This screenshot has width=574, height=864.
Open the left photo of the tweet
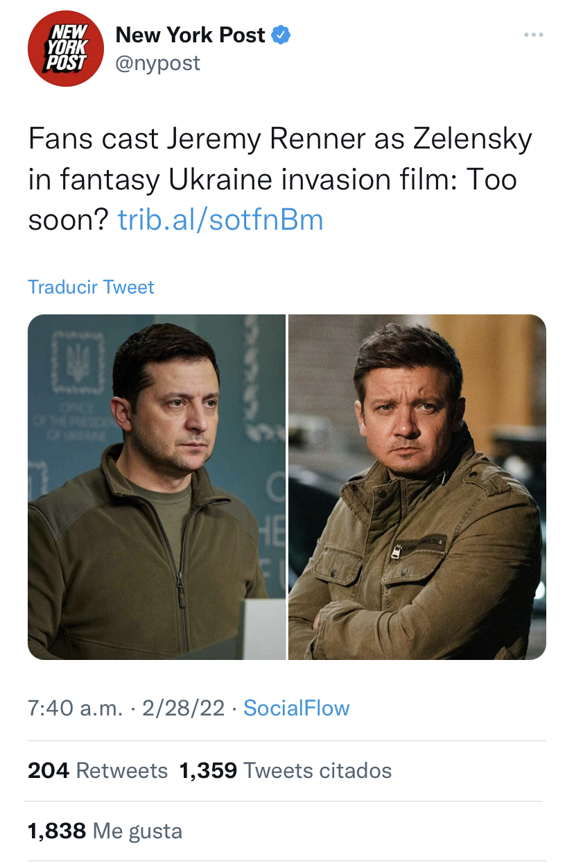[x=157, y=486]
